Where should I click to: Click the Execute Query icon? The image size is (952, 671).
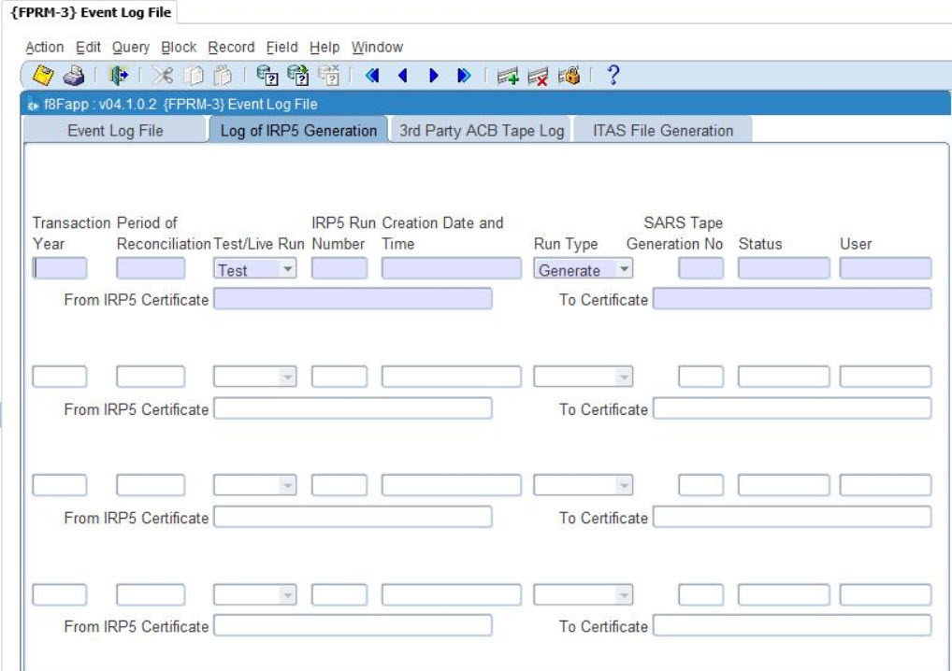pos(298,76)
